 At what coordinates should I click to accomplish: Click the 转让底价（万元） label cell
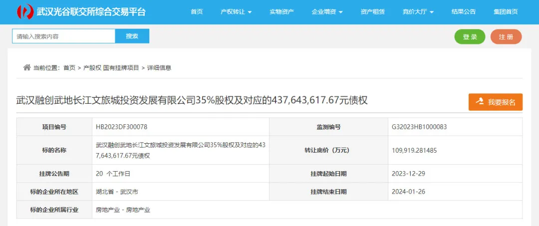[x=328, y=150]
